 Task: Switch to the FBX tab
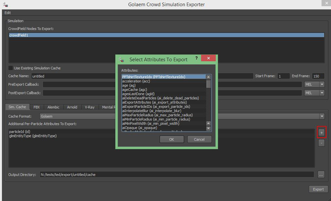pos(36,107)
